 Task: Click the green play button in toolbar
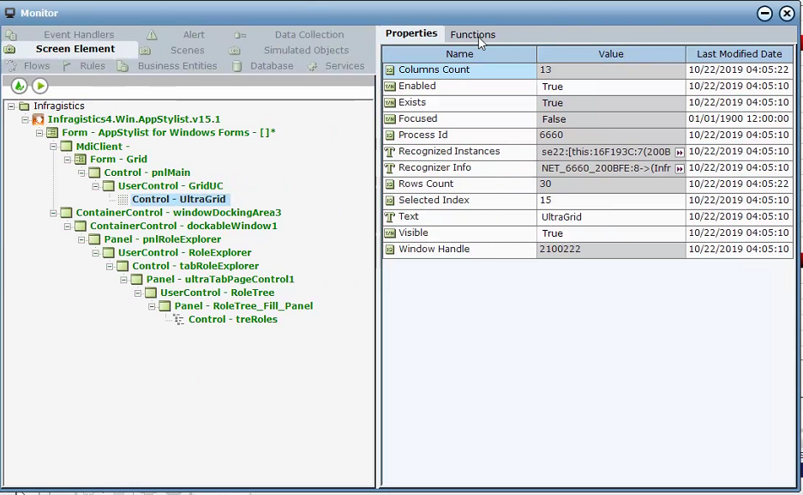(40, 86)
